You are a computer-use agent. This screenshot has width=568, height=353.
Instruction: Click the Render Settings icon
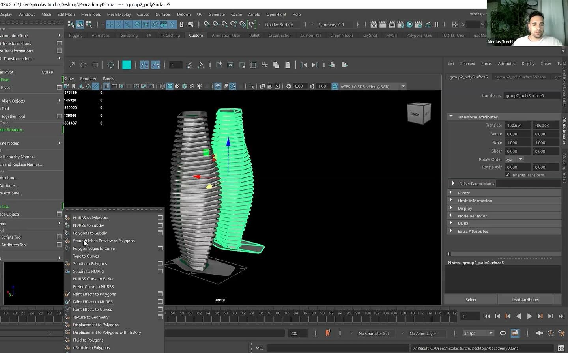tap(400, 24)
